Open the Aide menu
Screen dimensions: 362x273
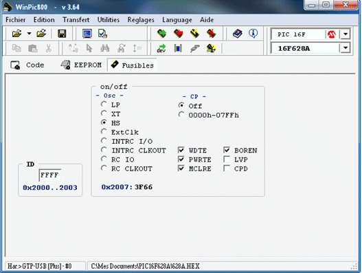click(x=207, y=20)
